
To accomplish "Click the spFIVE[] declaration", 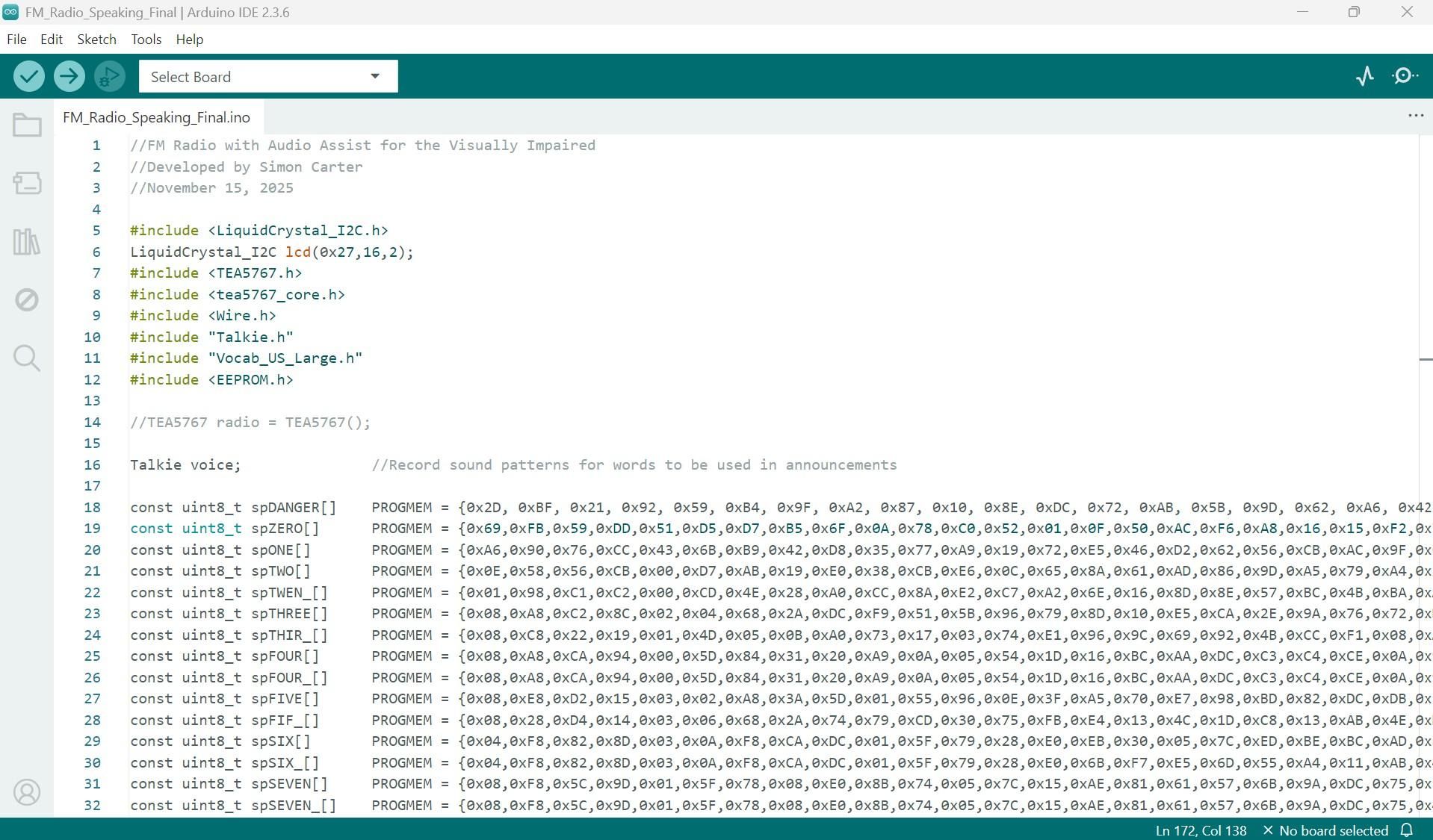I will point(225,698).
